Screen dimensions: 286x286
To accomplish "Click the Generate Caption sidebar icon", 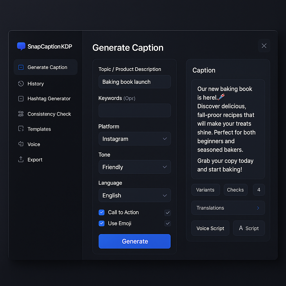I will point(21,67).
